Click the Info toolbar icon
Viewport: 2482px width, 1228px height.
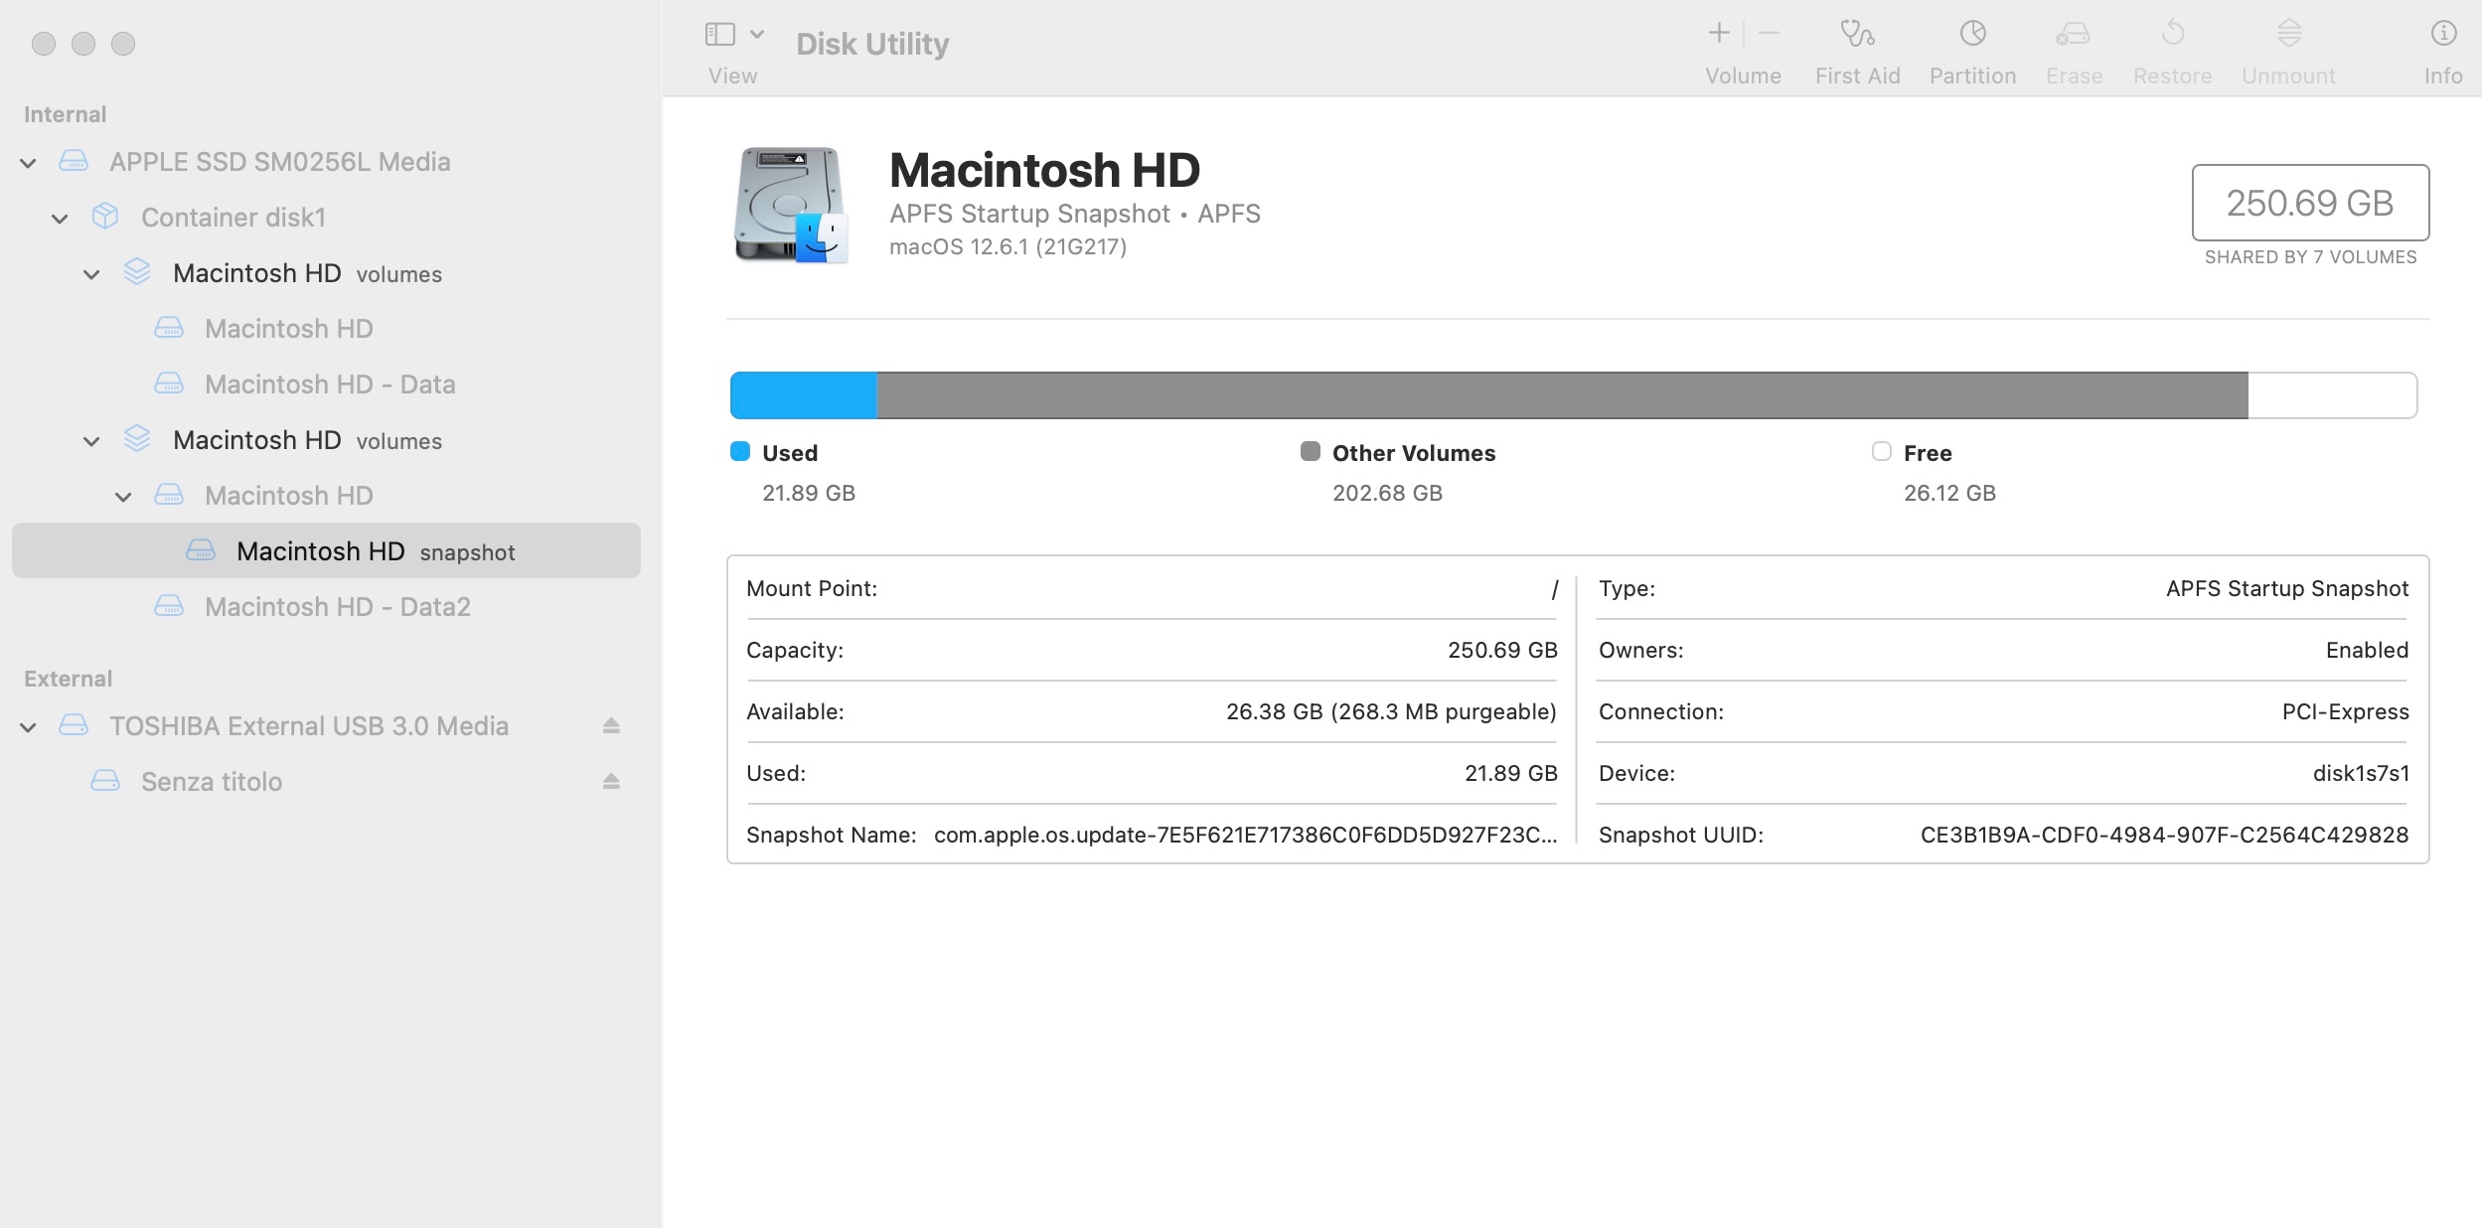[x=2442, y=35]
